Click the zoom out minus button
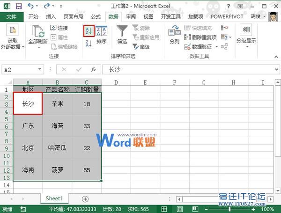The width and height of the screenshot is (281, 213). [x=206, y=209]
